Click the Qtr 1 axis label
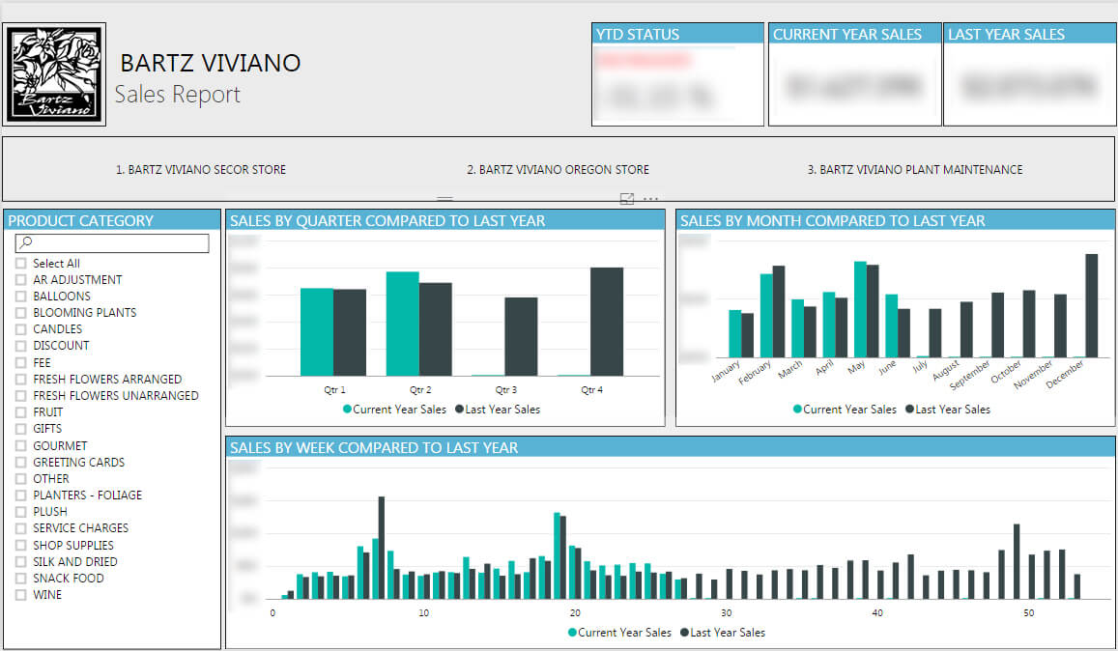This screenshot has width=1118, height=651. click(334, 390)
